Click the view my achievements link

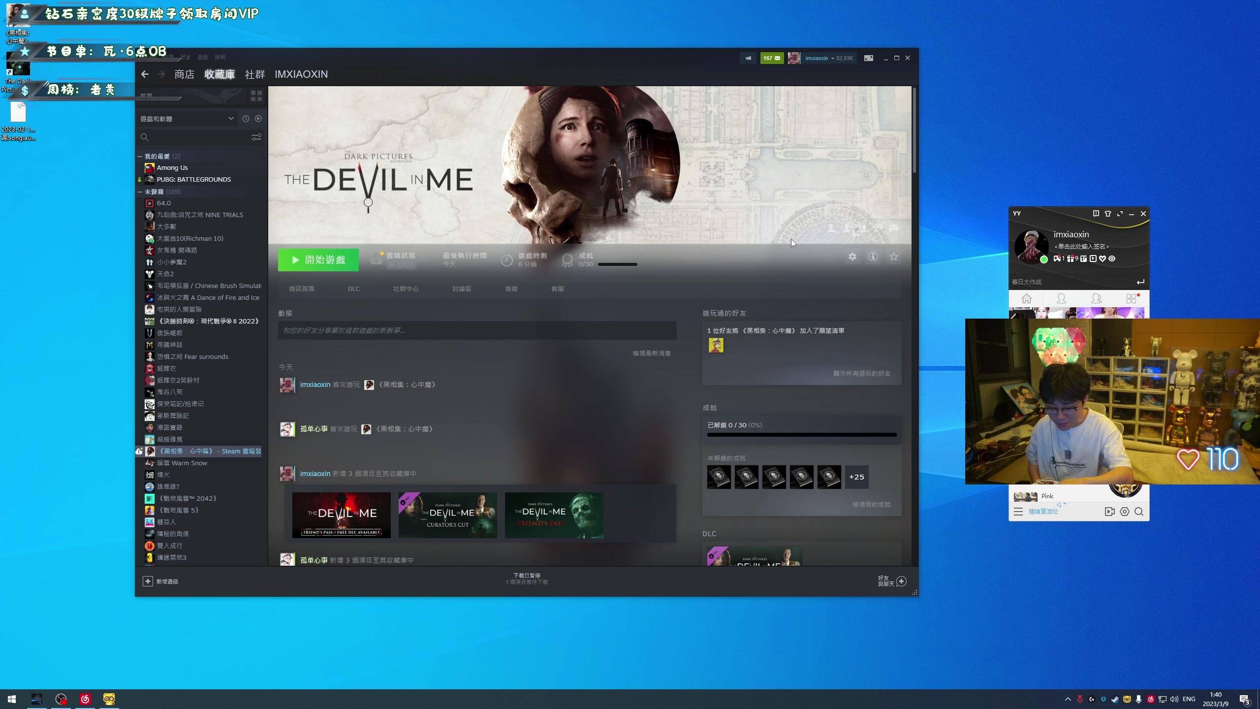coord(871,505)
